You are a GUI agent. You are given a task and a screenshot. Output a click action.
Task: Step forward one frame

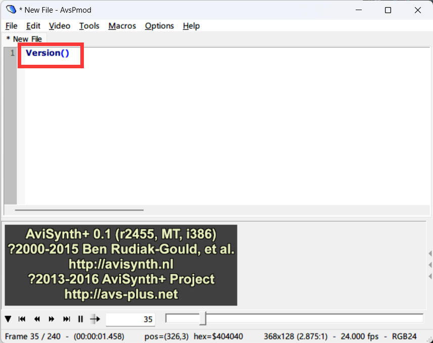click(x=52, y=319)
